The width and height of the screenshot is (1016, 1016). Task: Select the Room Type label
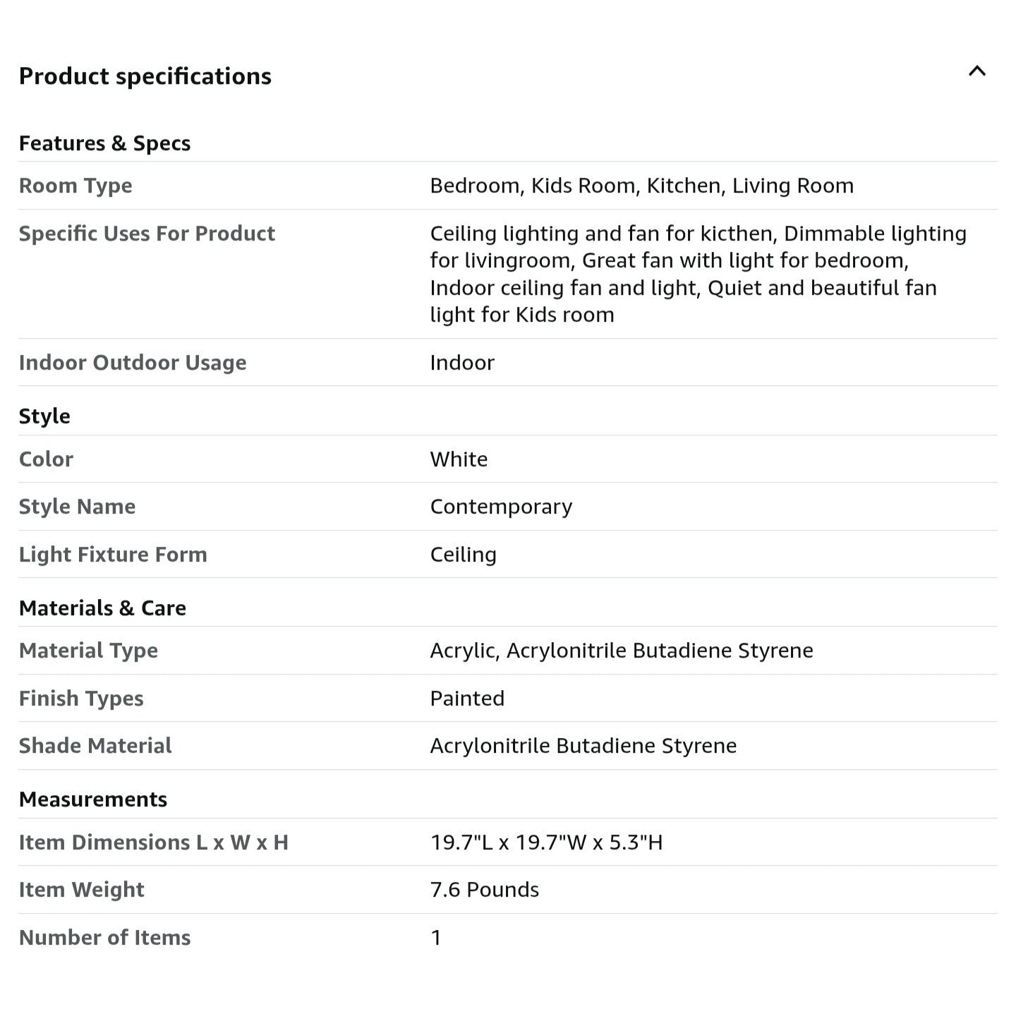tap(75, 186)
